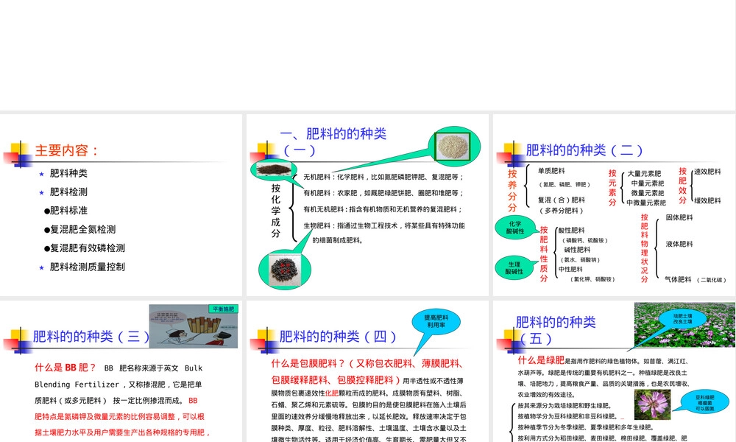Click the 液体肥料 entry
736x442 pixels.
(x=679, y=245)
